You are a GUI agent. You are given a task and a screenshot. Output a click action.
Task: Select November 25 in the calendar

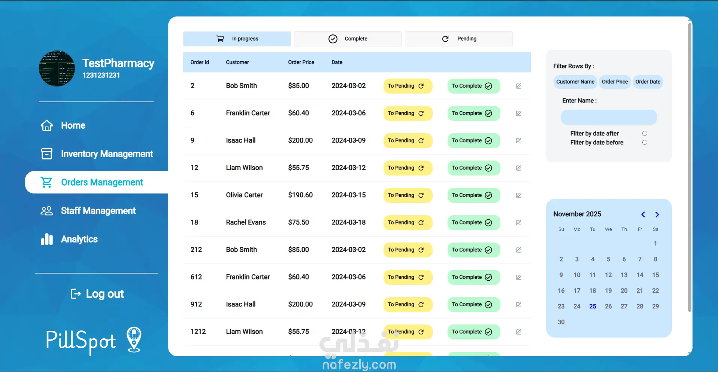pyautogui.click(x=593, y=307)
